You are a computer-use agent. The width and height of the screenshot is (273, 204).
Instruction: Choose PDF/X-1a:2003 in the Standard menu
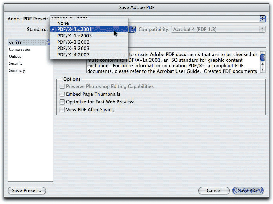[x=89, y=36]
